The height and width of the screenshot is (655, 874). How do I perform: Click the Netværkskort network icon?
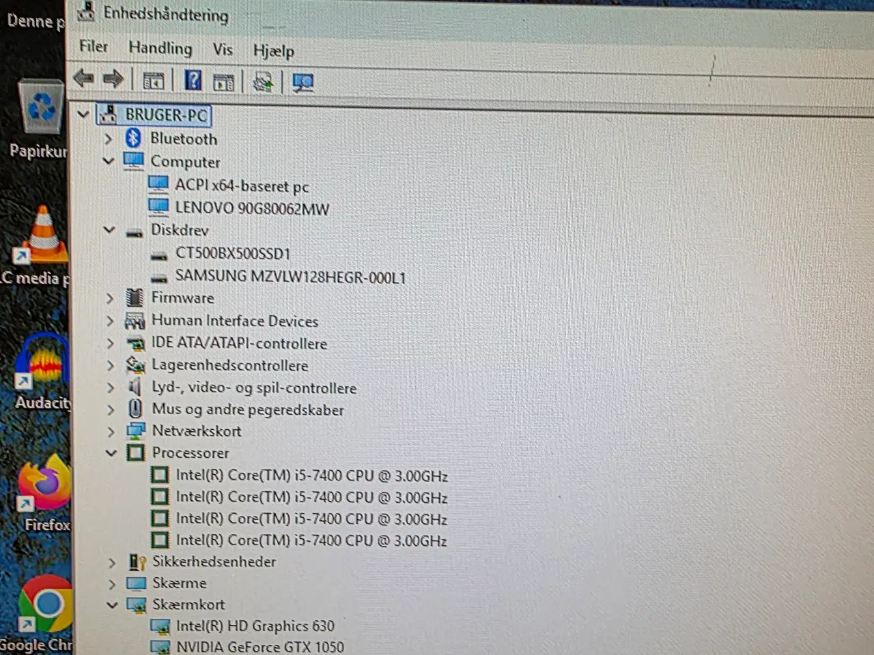135,431
